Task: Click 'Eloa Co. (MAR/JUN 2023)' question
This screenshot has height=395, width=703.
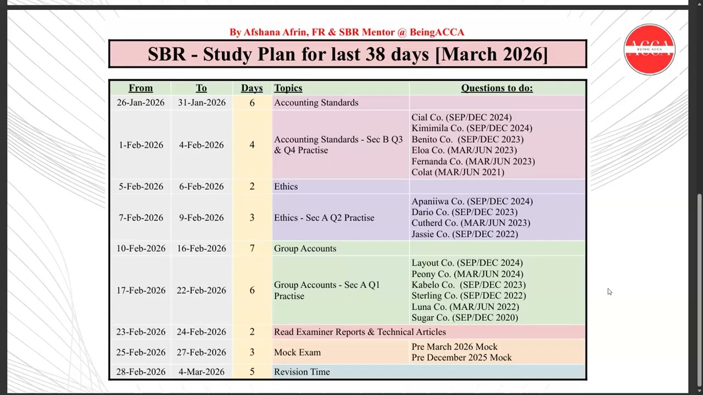Action: pyautogui.click(x=464, y=150)
